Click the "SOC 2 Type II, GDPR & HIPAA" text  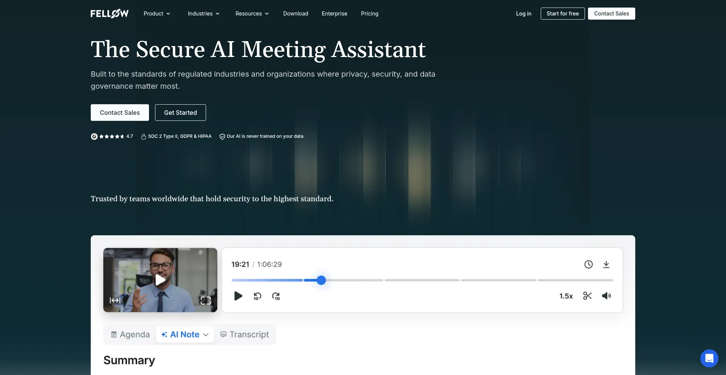click(180, 136)
